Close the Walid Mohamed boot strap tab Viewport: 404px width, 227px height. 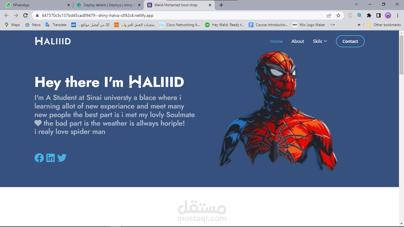coord(210,5)
